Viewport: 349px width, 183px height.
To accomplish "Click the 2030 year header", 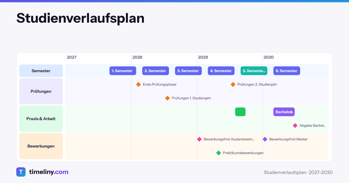I will [x=269, y=57].
